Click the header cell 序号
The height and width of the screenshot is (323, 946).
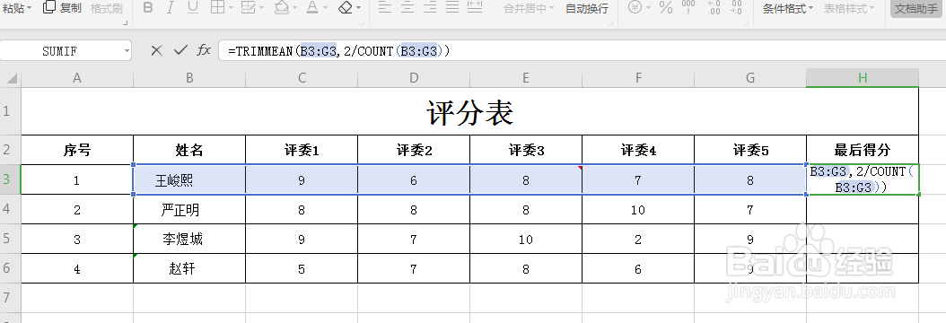click(x=77, y=150)
